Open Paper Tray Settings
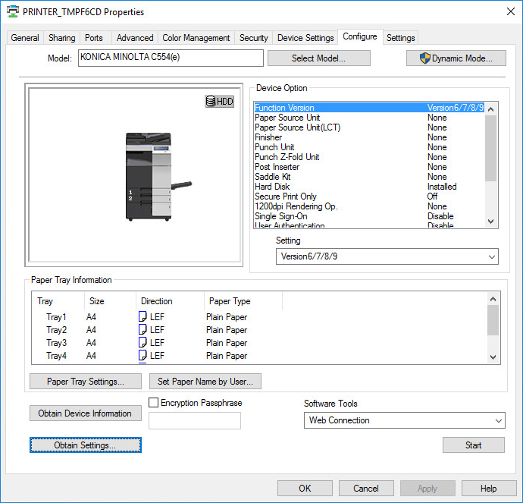523x503 pixels. pyautogui.click(x=85, y=382)
